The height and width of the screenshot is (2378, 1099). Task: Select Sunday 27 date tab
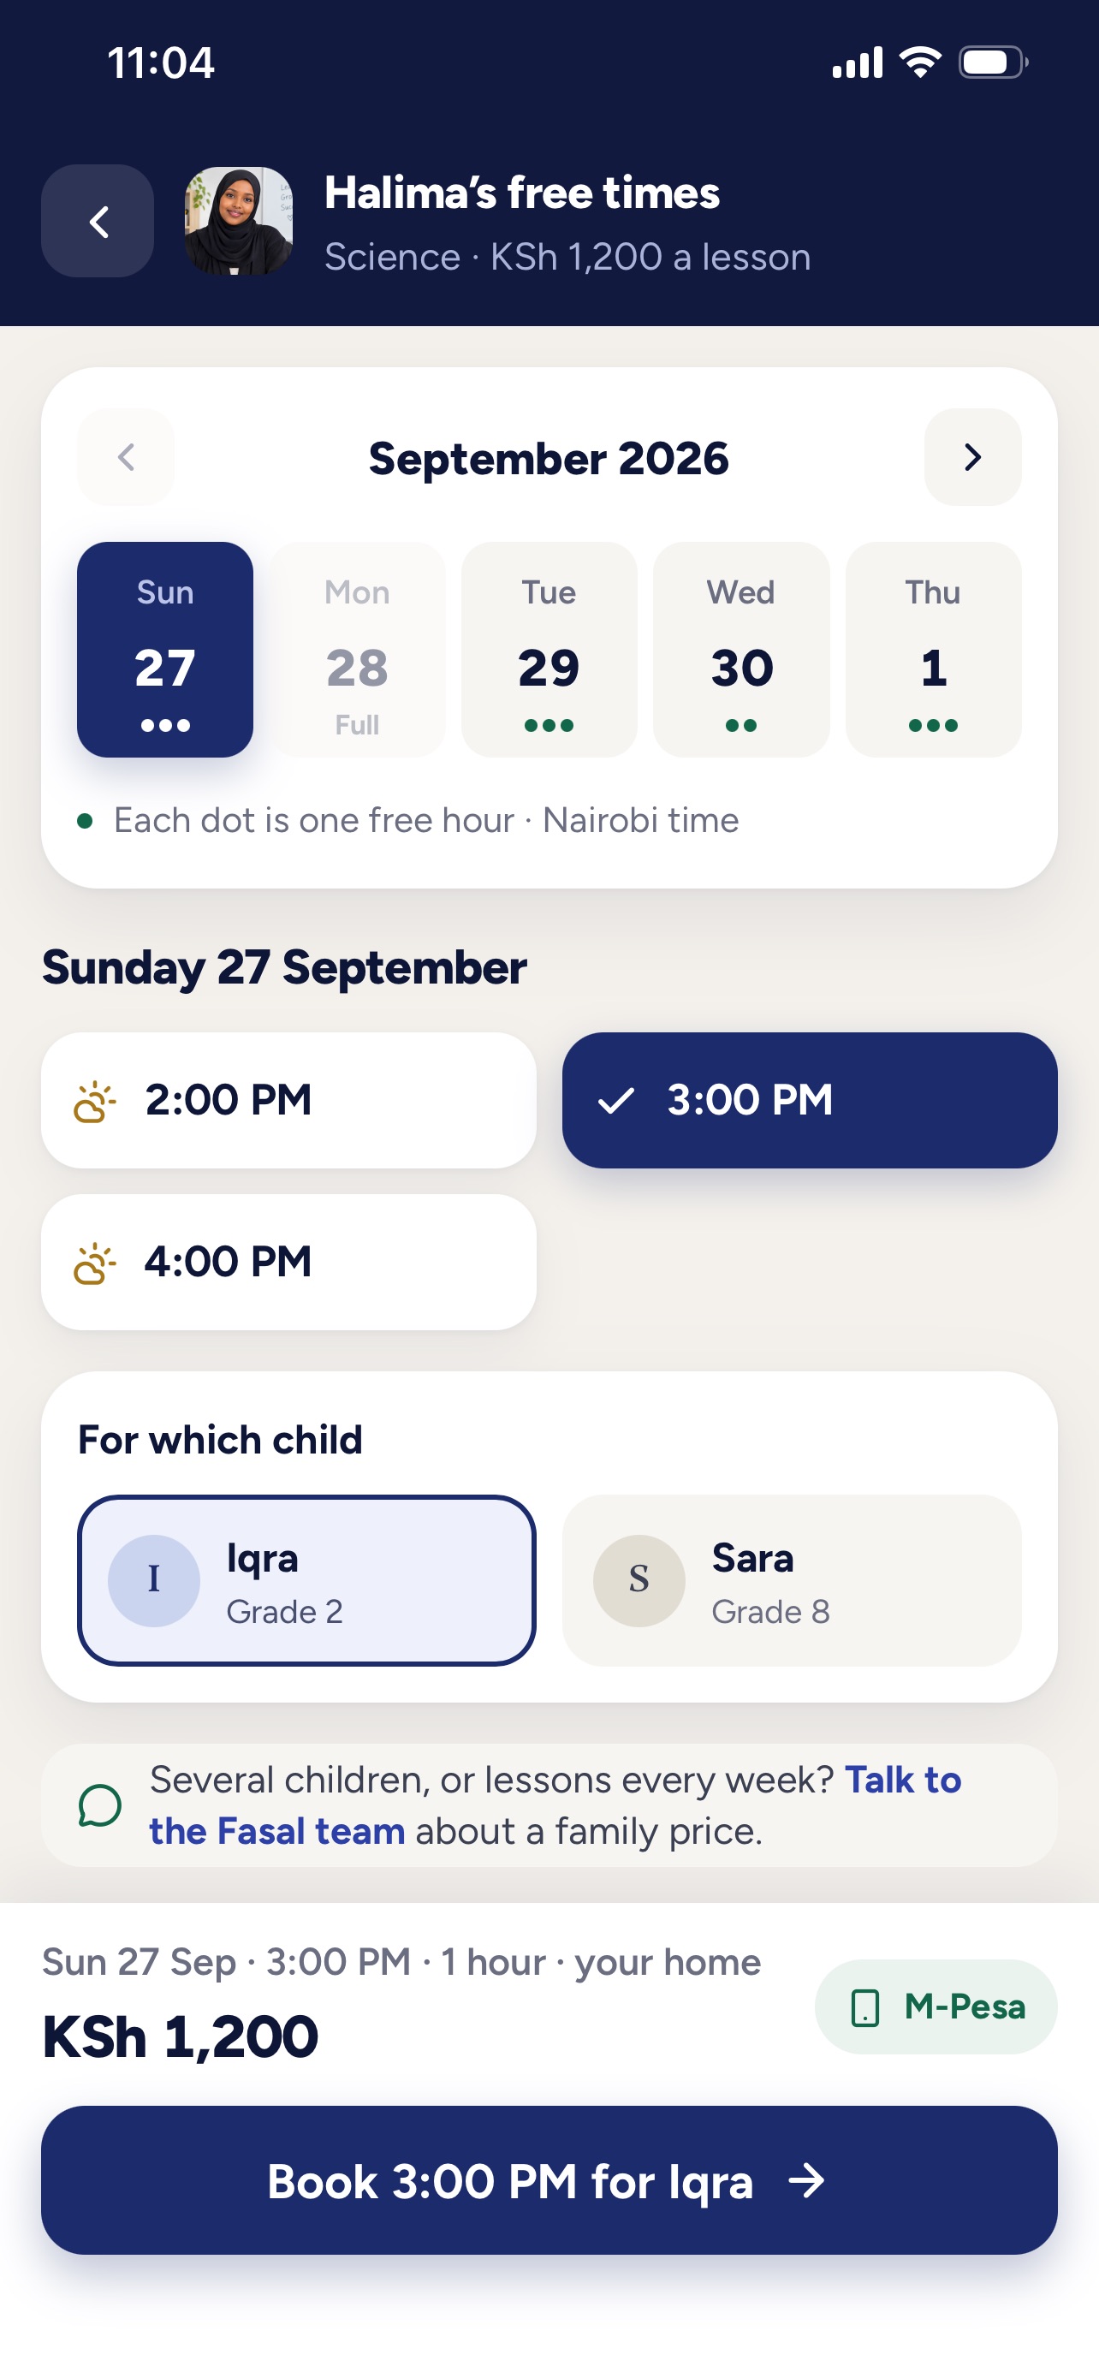(165, 650)
